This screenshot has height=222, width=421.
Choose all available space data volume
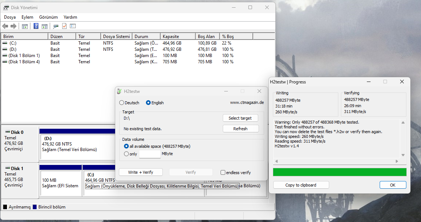point(126,146)
